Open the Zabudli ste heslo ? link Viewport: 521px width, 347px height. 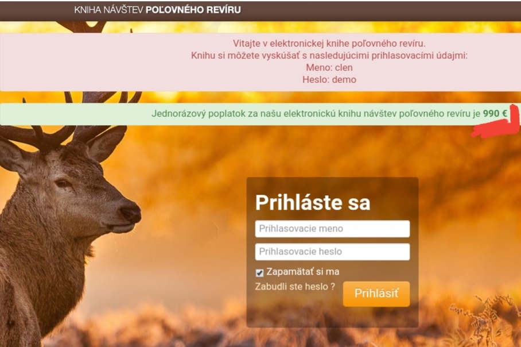pyautogui.click(x=295, y=287)
